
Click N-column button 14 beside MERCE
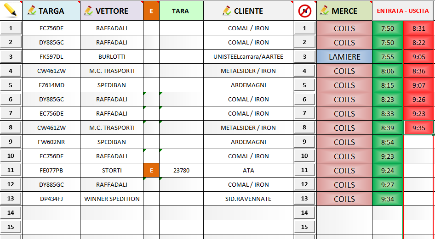(x=304, y=212)
